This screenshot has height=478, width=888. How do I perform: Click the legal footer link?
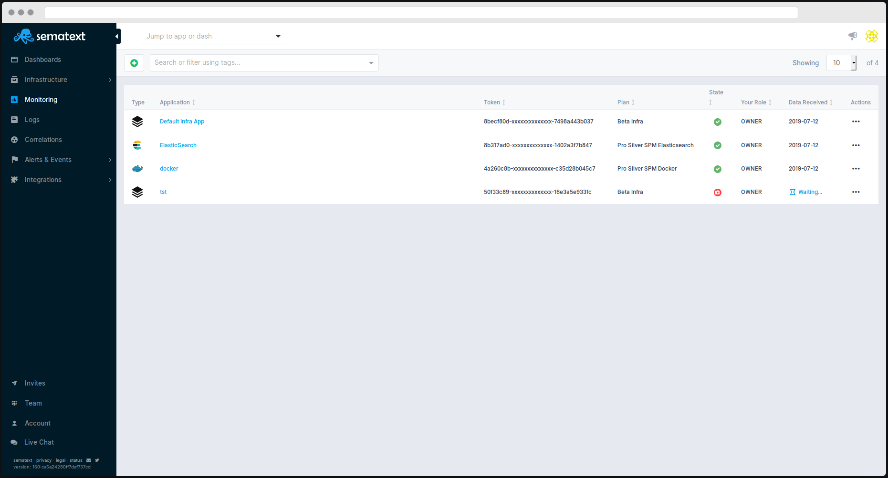[x=61, y=460]
